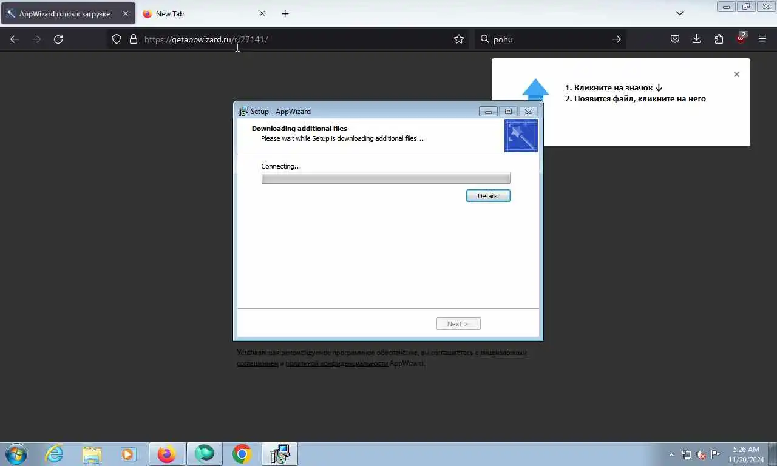
Task: Click the search magnifier icon
Action: 484,39
